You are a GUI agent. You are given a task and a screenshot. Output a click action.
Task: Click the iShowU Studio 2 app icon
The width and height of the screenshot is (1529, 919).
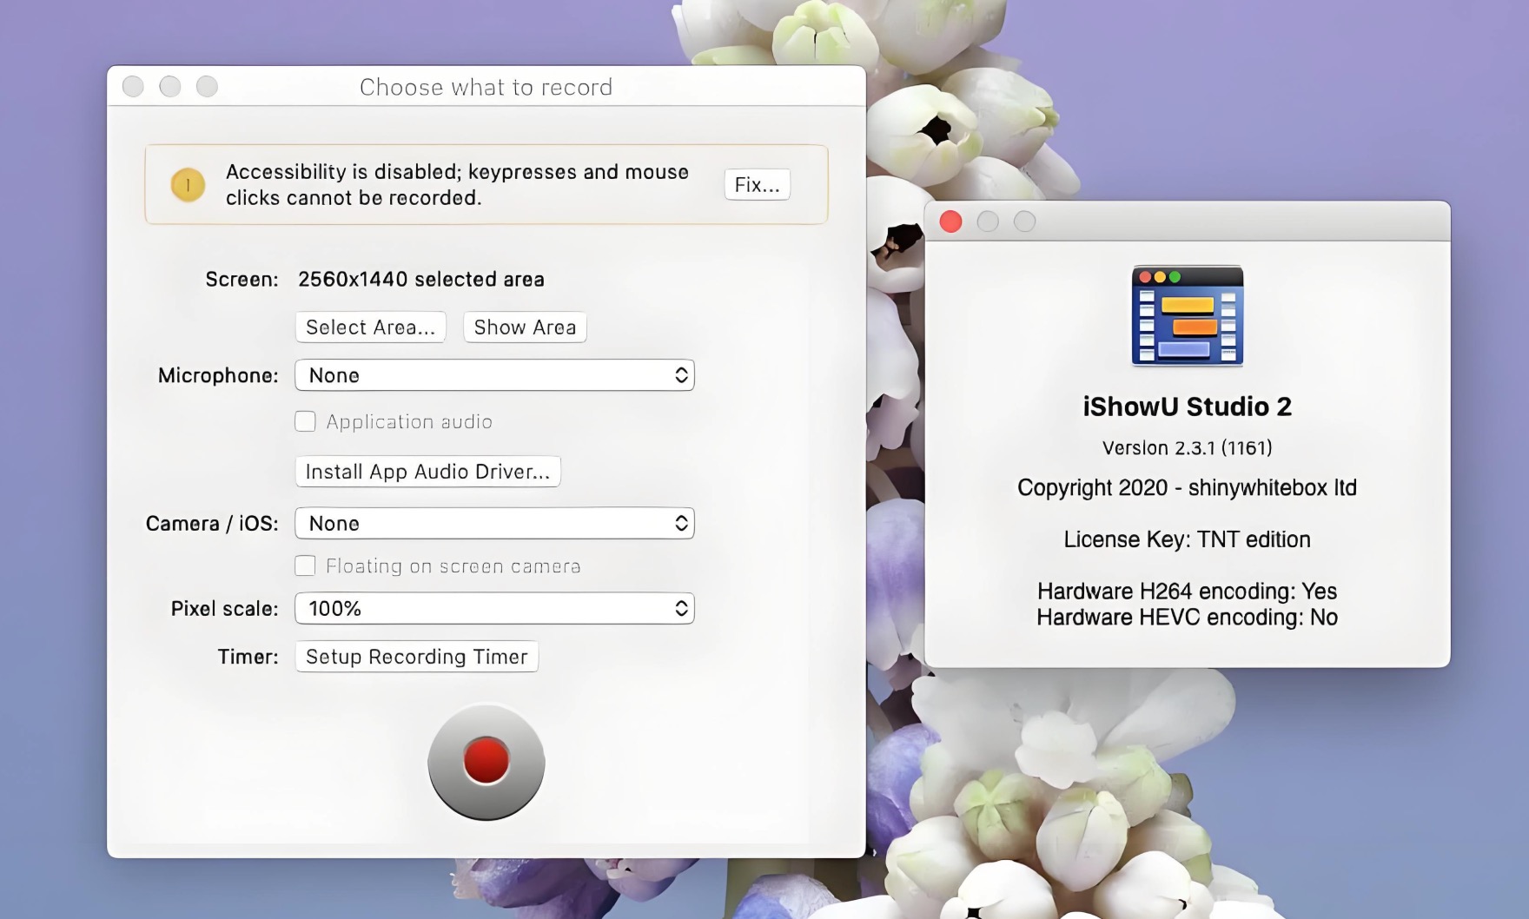point(1188,315)
